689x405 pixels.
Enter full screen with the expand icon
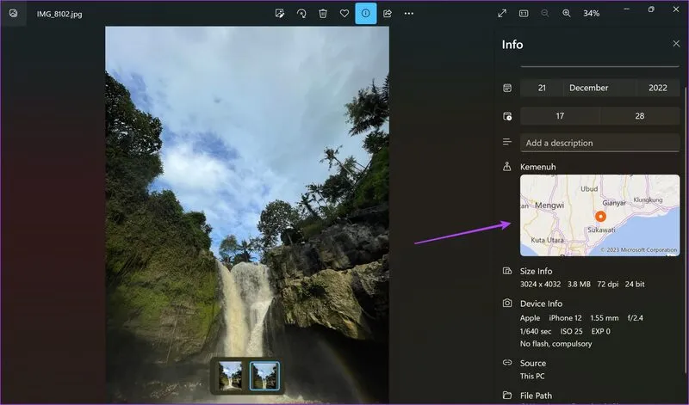(502, 14)
